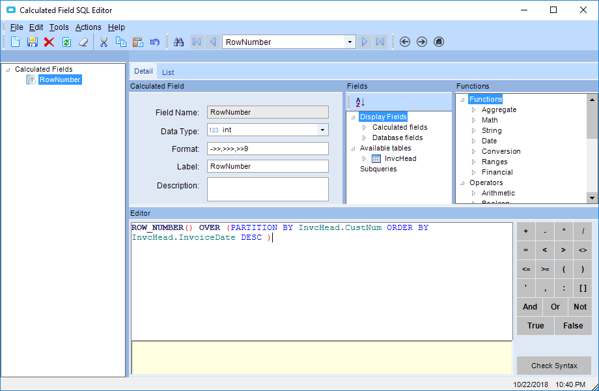This screenshot has width=599, height=391.
Task: Insert the Not operator
Action: click(x=580, y=306)
